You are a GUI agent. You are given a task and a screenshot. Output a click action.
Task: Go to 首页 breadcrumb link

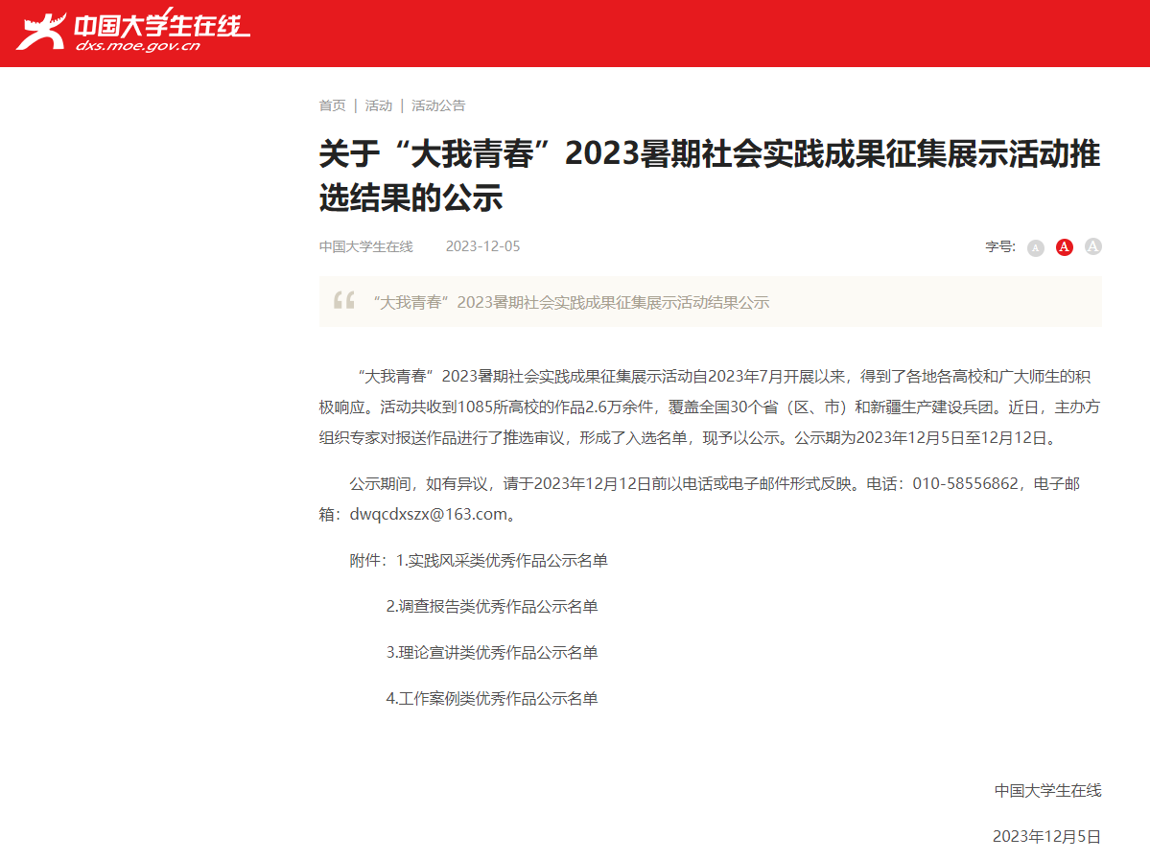coord(332,105)
